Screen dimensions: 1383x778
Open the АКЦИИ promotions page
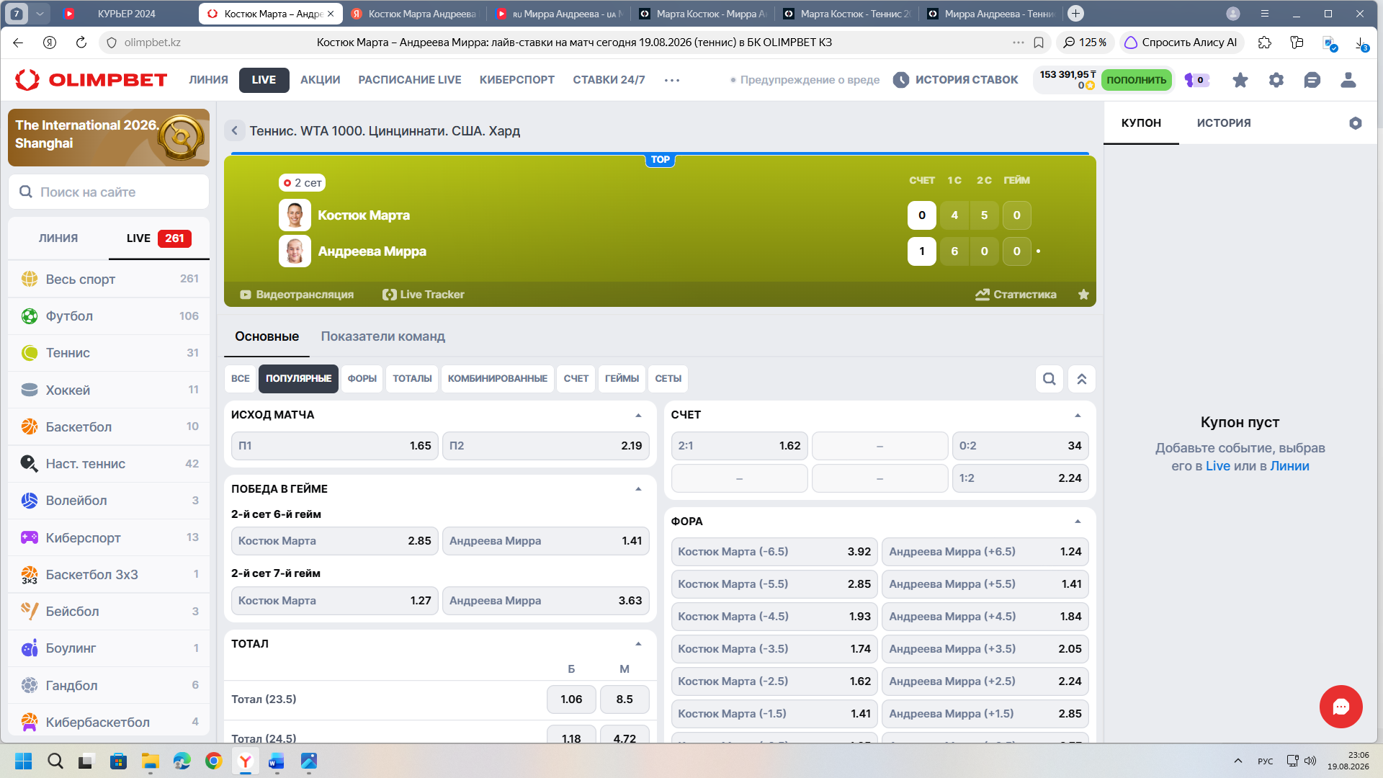tap(321, 80)
